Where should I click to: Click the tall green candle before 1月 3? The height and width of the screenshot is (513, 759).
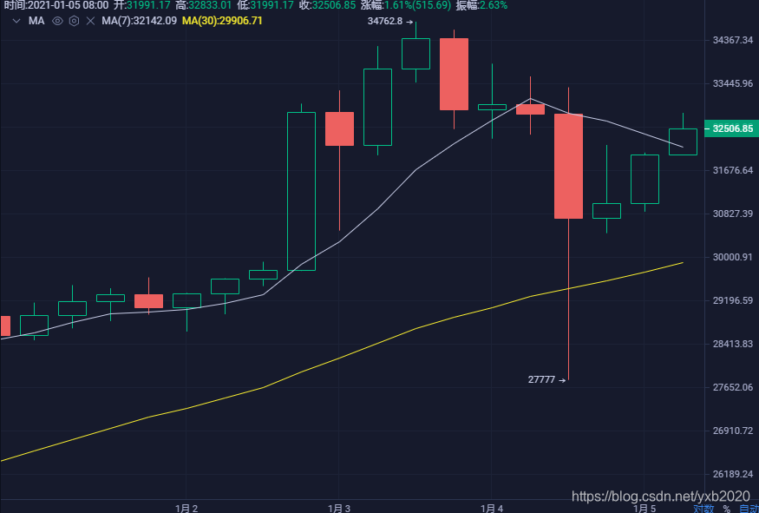click(x=301, y=191)
